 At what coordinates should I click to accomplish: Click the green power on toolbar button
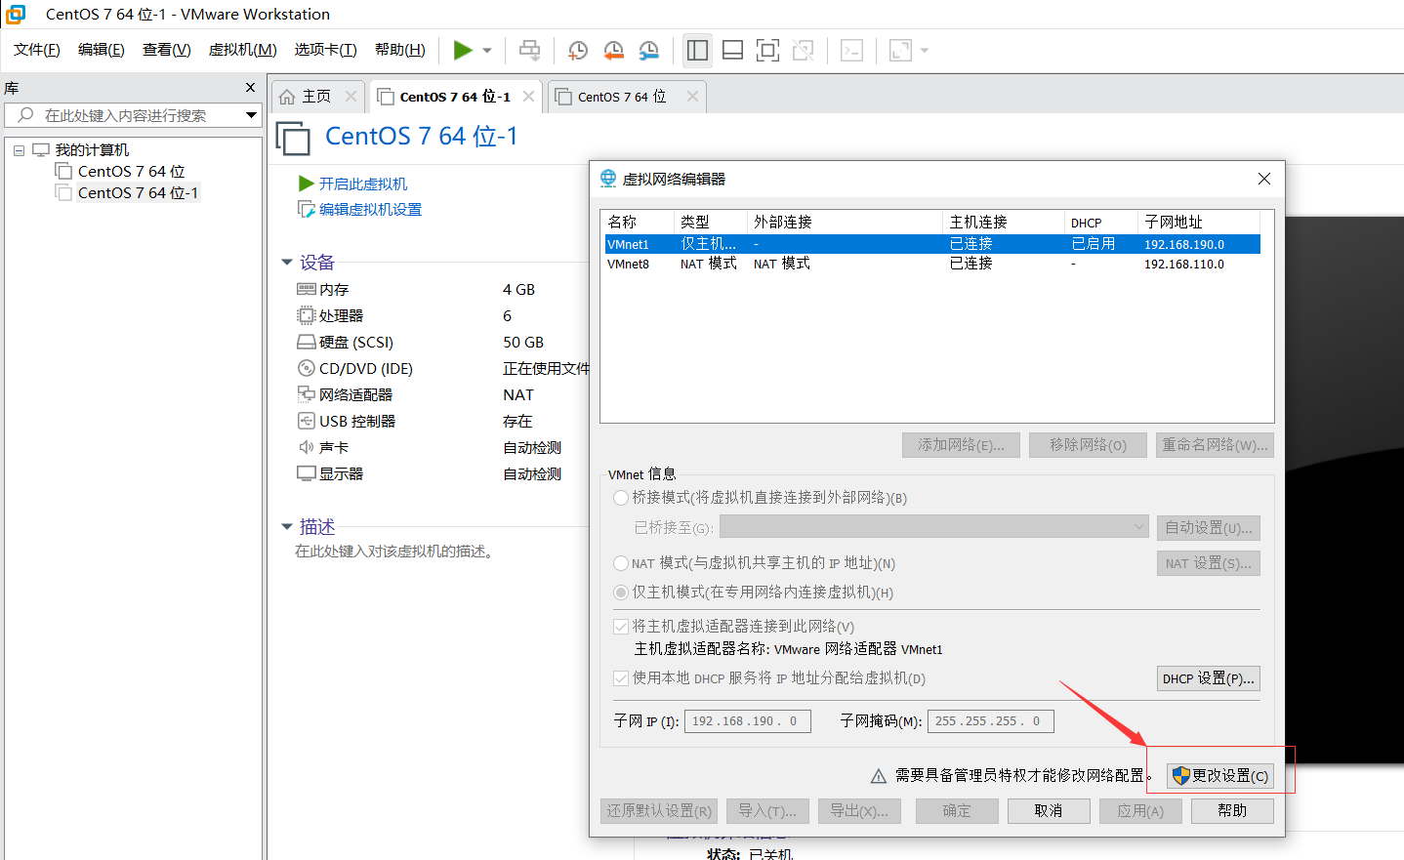pyautogui.click(x=463, y=51)
